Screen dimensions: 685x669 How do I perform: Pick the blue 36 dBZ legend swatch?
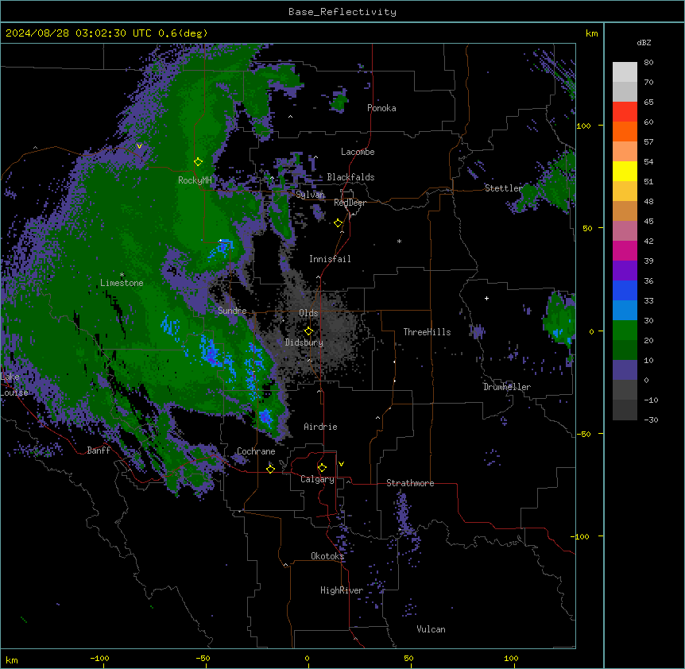(x=625, y=290)
